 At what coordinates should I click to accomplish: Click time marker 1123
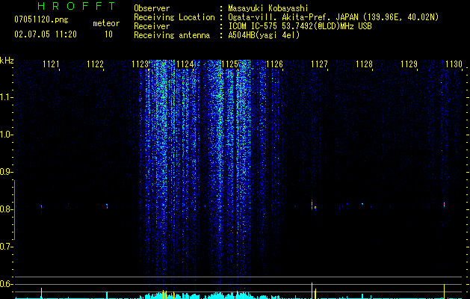[x=140, y=64]
